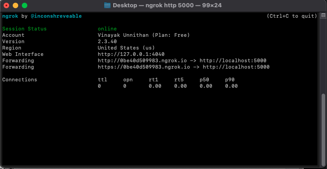Click the 'opn' column header

click(128, 80)
